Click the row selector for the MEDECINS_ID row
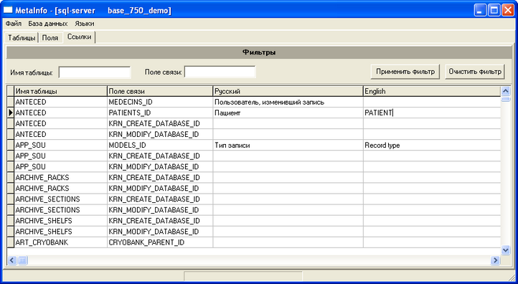 pyautogui.click(x=11, y=102)
